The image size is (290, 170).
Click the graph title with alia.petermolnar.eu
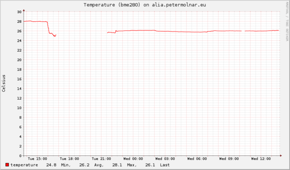(145, 5)
